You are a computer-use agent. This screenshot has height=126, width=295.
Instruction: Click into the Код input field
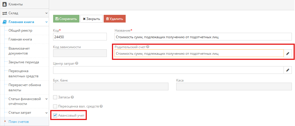(x=80, y=37)
